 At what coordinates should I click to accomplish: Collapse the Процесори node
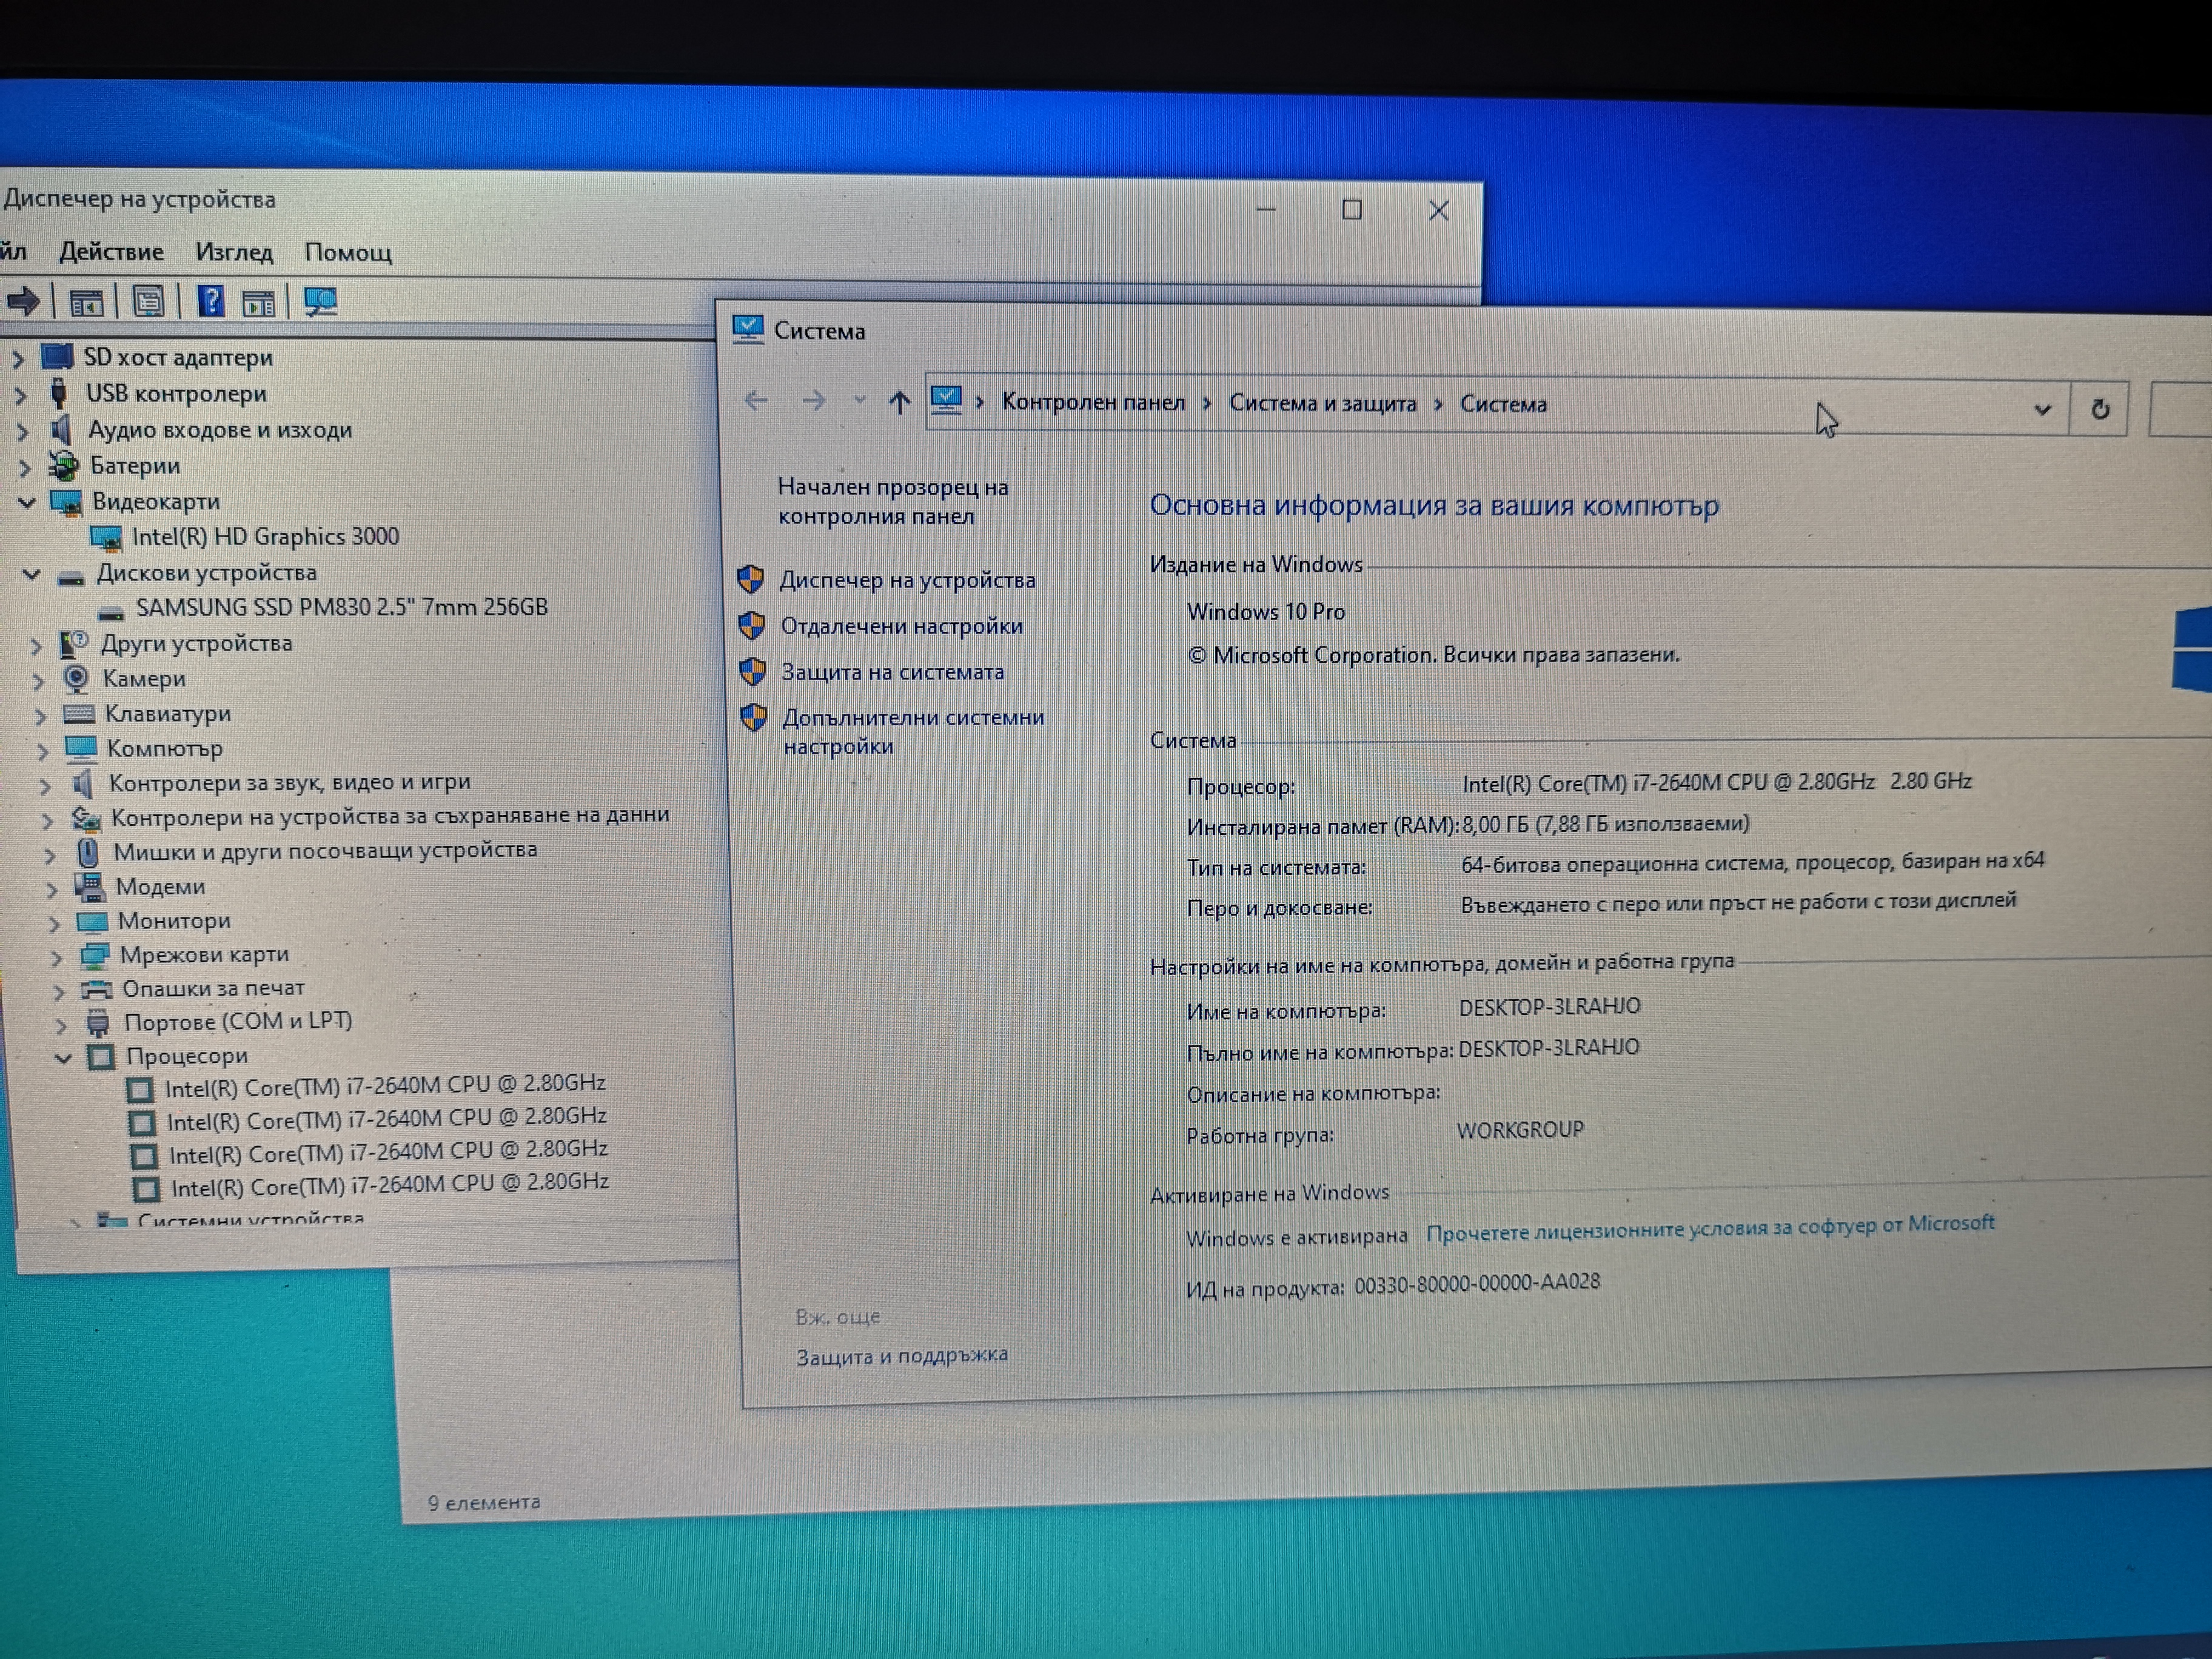(63, 1057)
